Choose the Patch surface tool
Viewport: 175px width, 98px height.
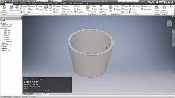(x=125, y=9)
